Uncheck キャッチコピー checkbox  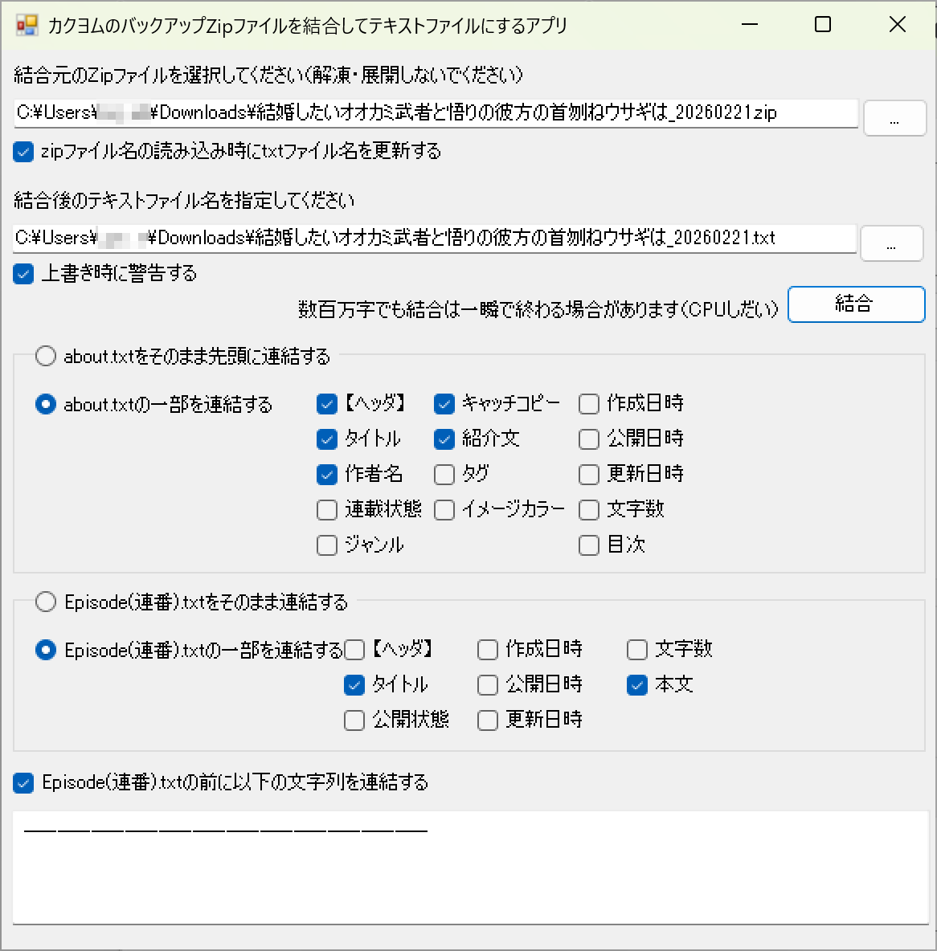pos(444,404)
